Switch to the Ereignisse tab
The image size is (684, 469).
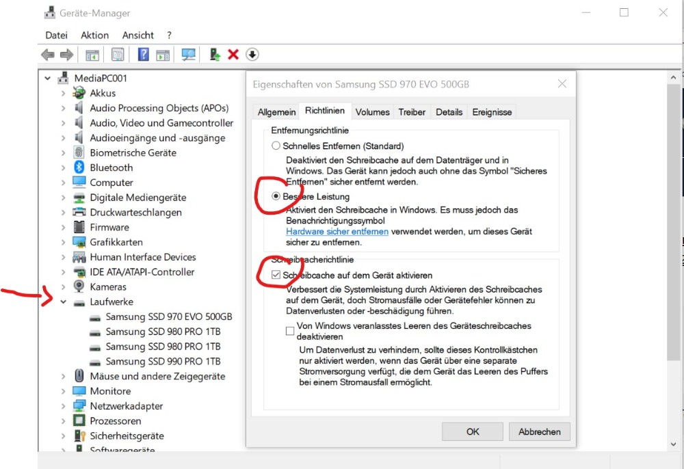pos(492,112)
